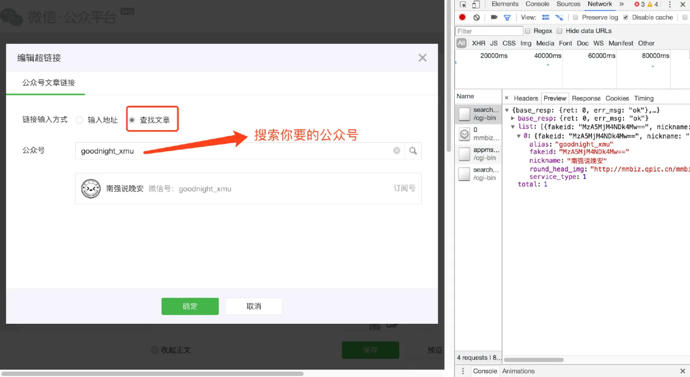
Task: Collapse the root base_resp object triangle
Action: point(507,110)
